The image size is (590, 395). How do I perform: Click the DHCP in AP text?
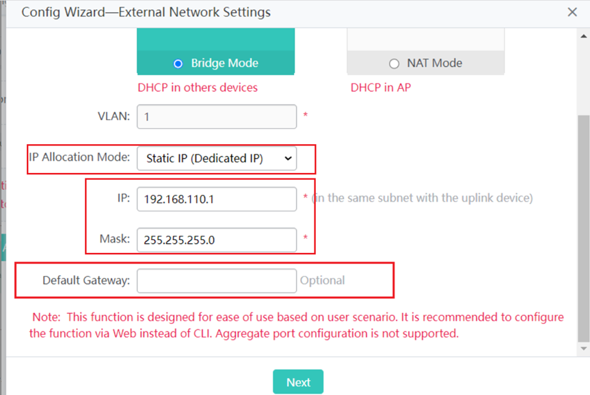381,87
